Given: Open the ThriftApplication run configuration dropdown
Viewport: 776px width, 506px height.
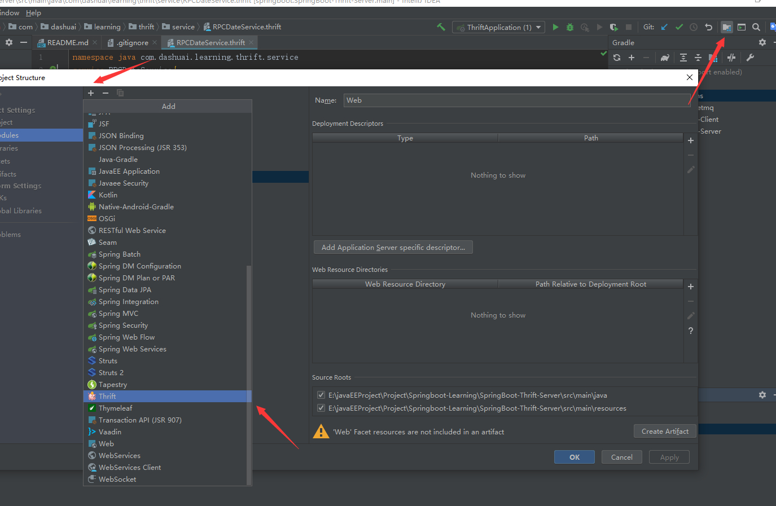Looking at the screenshot, I should tap(538, 27).
